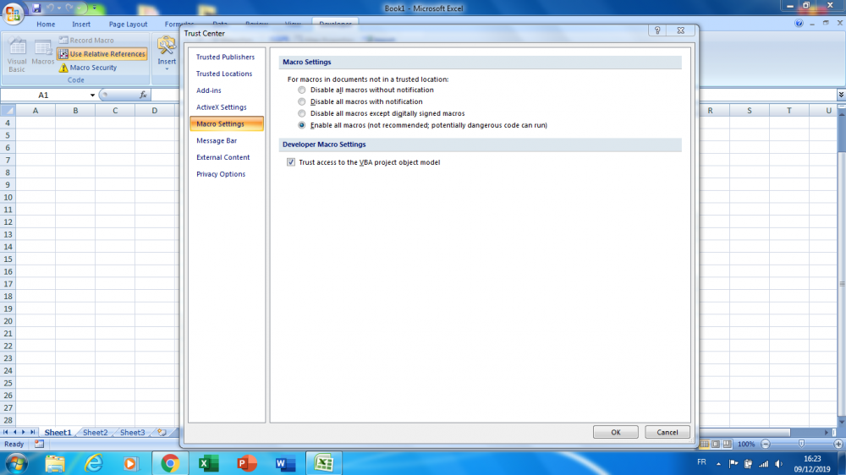Click the zoom slider handle
Viewport: 846px width, 475px height.
[801, 445]
